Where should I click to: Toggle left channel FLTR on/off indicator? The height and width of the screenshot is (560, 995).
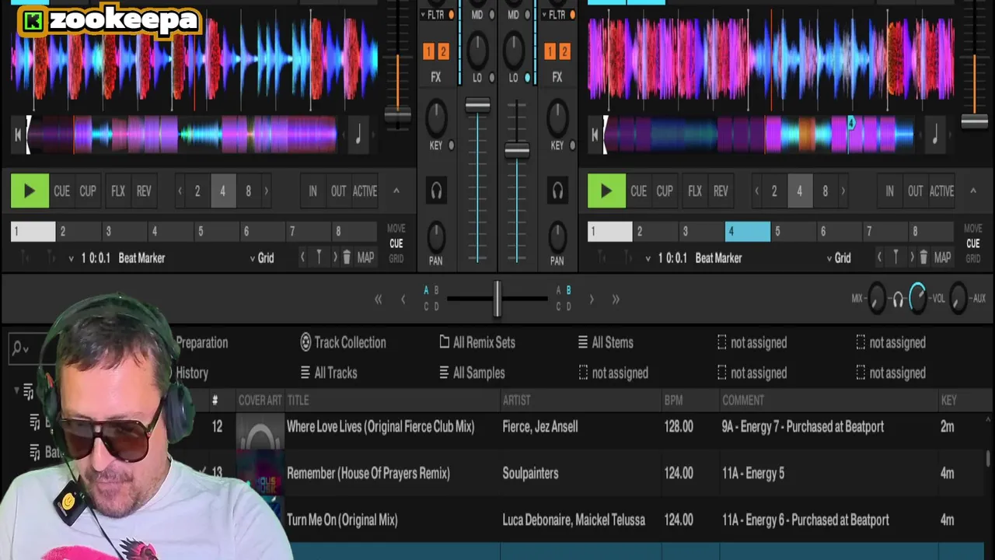point(451,15)
